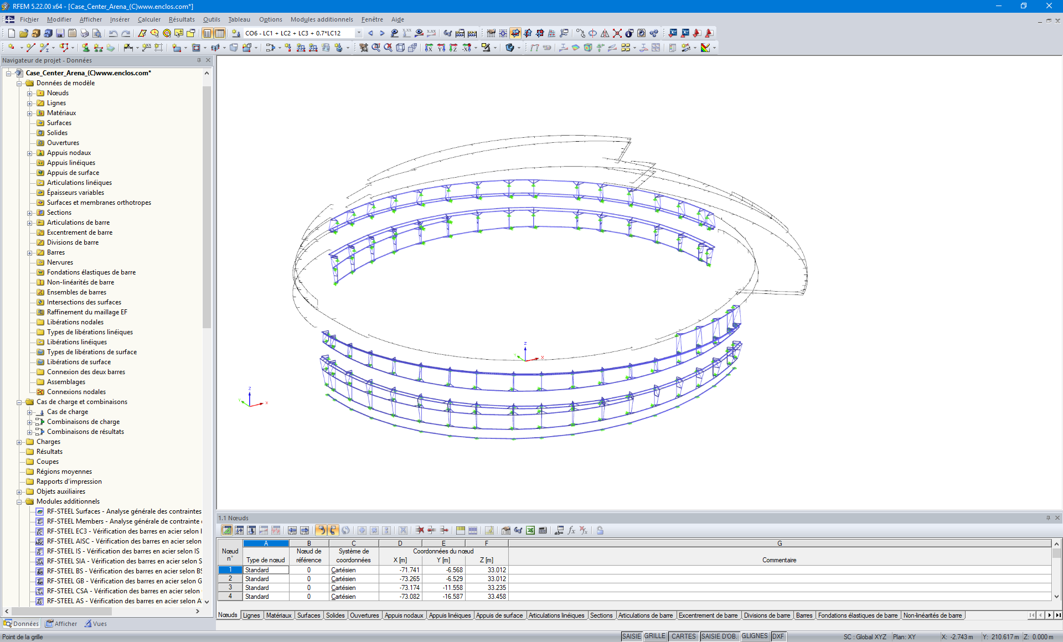Click the Zoom magnifier icon in the toolbar

pos(376,47)
